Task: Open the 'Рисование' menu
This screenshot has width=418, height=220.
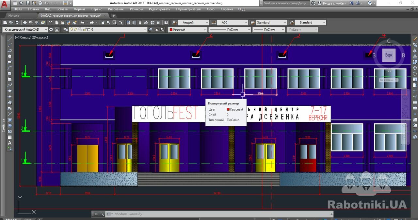Action: click(116, 9)
